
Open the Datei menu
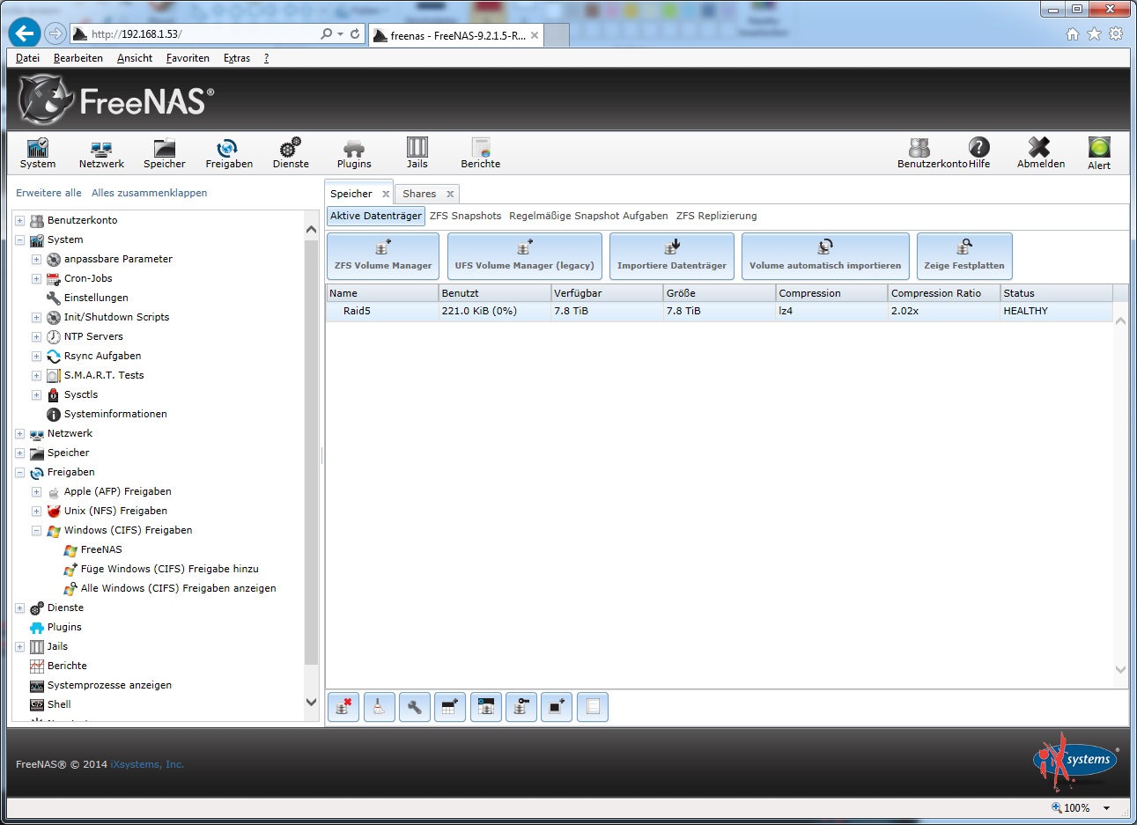[27, 58]
